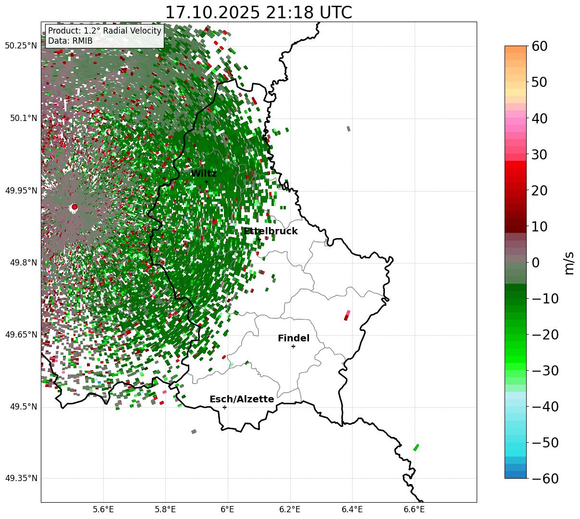Image resolution: width=580 pixels, height=519 pixels.
Task: Click the colorbar 50 tick label
Action: pyautogui.click(x=540, y=82)
